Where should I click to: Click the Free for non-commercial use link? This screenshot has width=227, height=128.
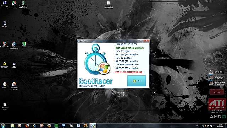[x=128, y=72]
